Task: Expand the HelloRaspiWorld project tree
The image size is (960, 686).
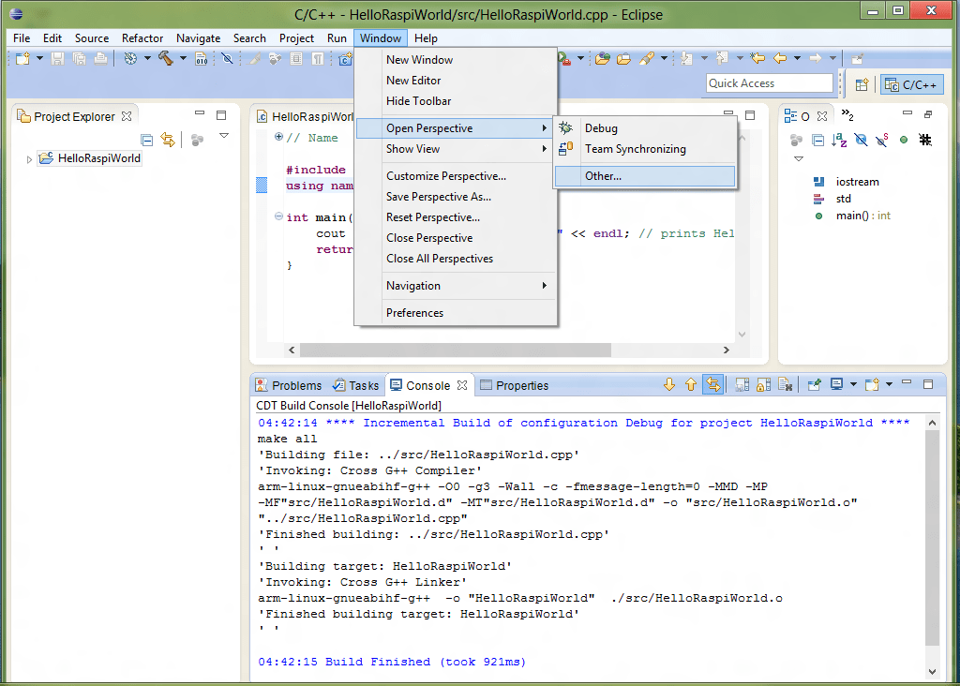Action: point(29,158)
